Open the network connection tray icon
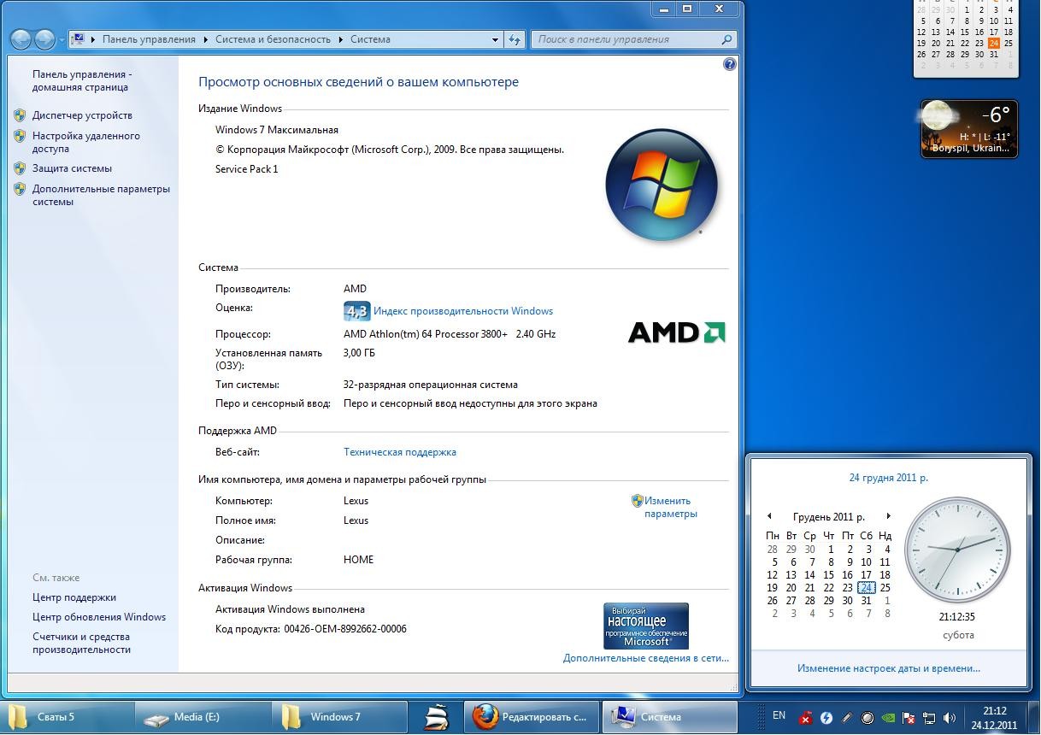1041x735 pixels. (929, 718)
